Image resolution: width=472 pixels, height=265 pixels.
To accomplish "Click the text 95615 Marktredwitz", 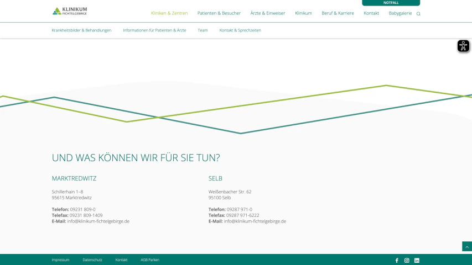I will click(x=71, y=198).
